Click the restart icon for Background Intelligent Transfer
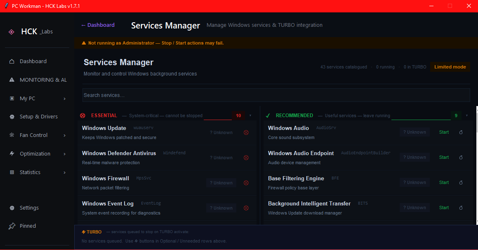The height and width of the screenshot is (250, 478). pyautogui.click(x=461, y=208)
